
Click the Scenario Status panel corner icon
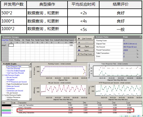coord(141,37)
